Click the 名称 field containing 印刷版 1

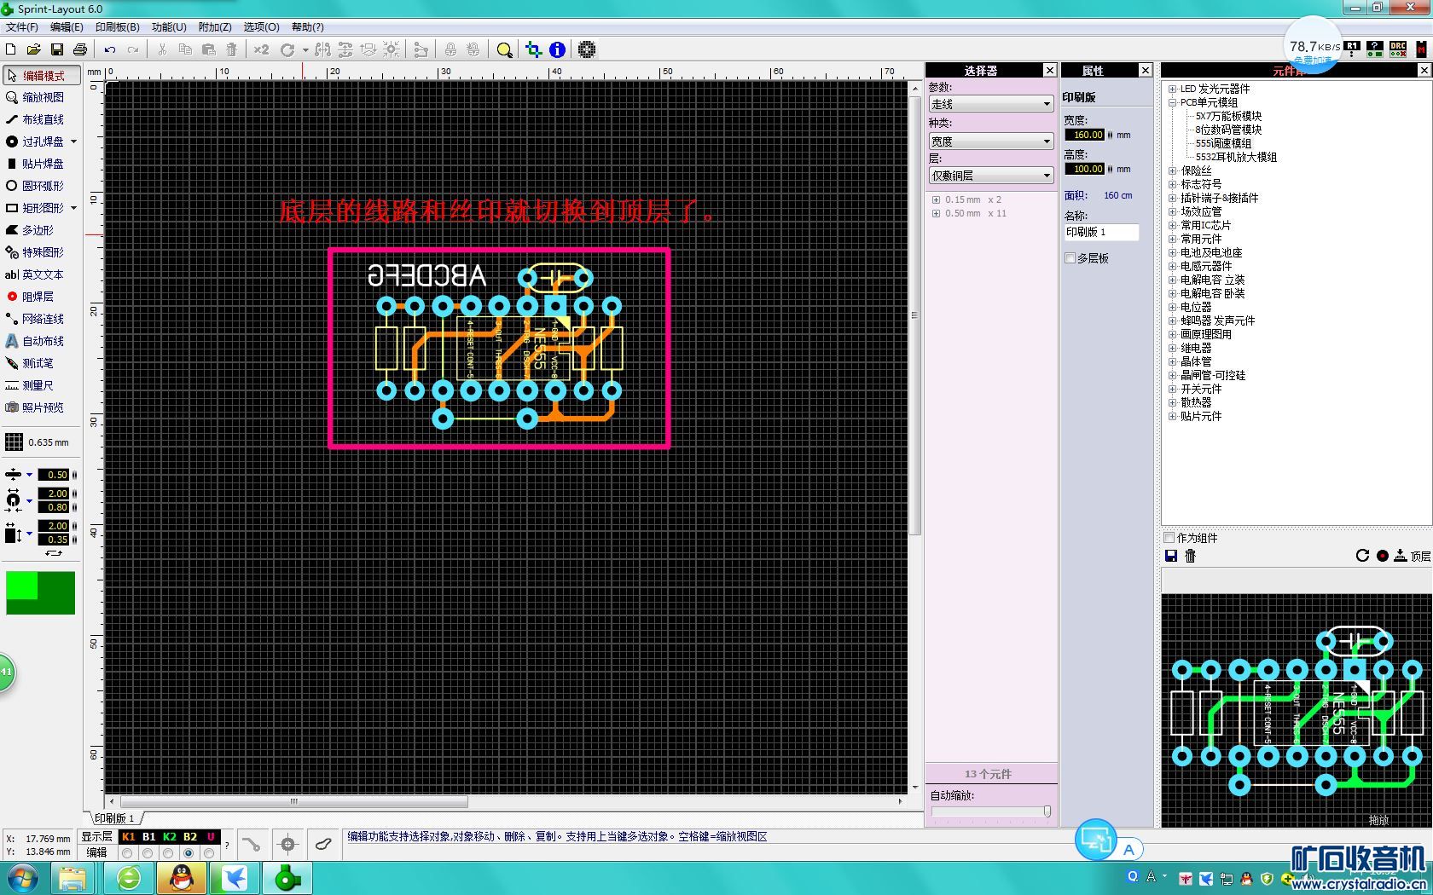tap(1100, 232)
